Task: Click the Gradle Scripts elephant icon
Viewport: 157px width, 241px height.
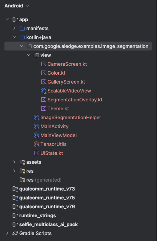Action: point(15,233)
